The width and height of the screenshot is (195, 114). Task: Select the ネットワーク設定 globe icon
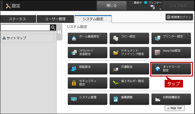pos(158,69)
